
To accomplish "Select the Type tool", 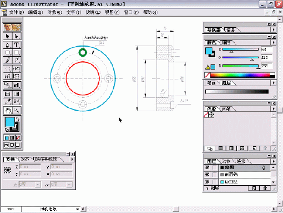I will (17, 45).
